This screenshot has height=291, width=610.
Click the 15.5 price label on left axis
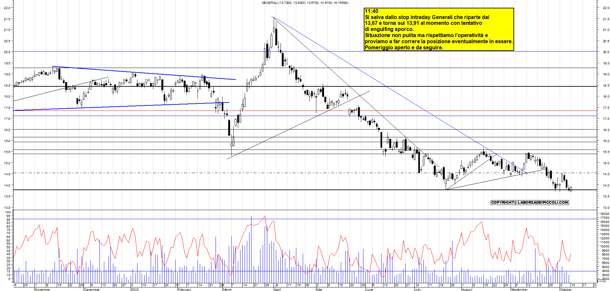7,152
